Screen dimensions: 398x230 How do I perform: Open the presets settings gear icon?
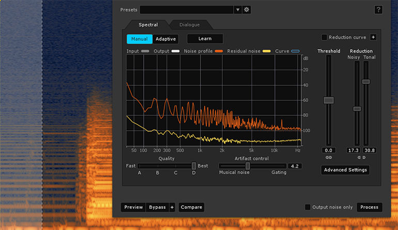247,10
